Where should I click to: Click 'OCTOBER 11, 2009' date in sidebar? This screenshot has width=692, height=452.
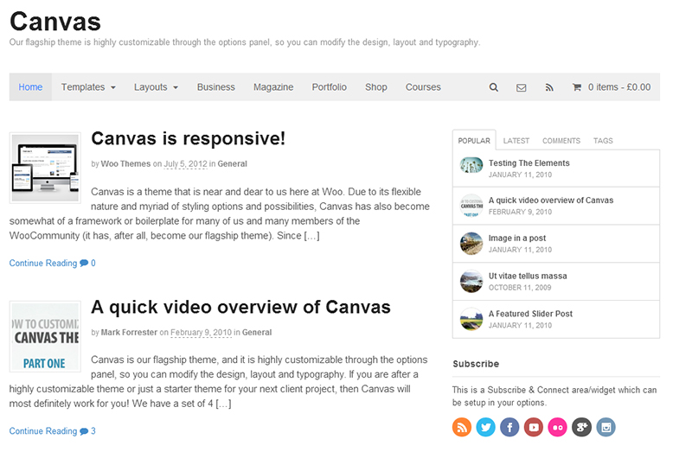tap(520, 288)
